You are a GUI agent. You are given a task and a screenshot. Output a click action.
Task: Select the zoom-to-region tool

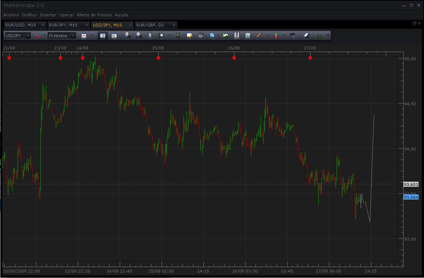161,35
